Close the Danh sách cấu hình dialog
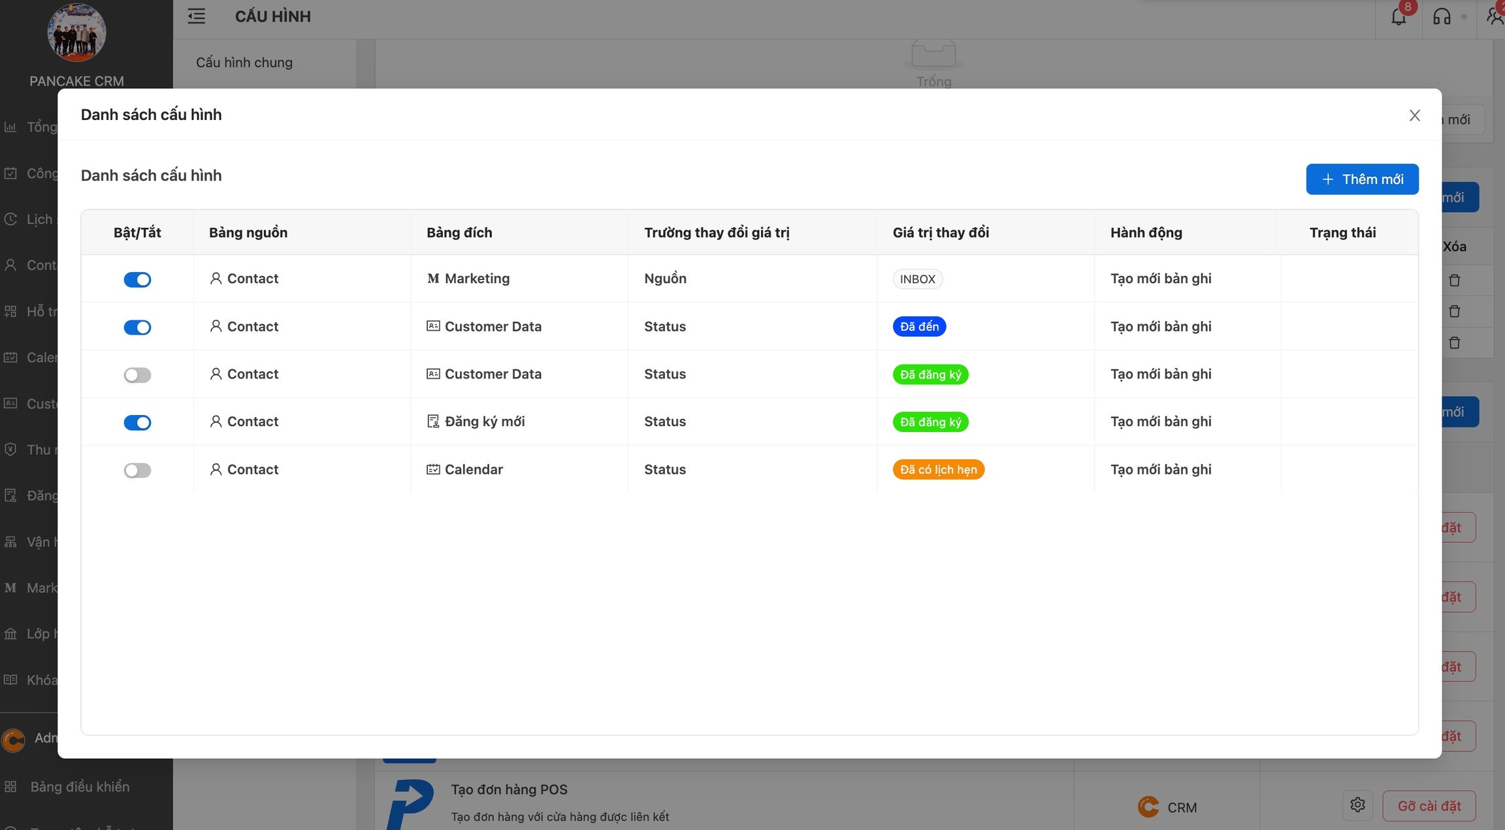This screenshot has height=830, width=1505. point(1415,115)
